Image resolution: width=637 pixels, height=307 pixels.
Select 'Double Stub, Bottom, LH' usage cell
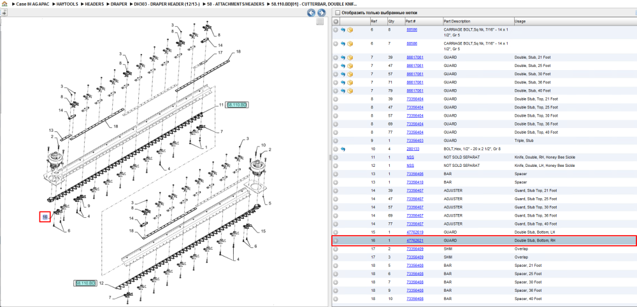pyautogui.click(x=535, y=232)
